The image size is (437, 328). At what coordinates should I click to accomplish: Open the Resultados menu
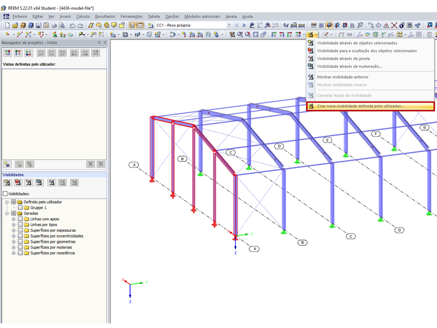105,17
